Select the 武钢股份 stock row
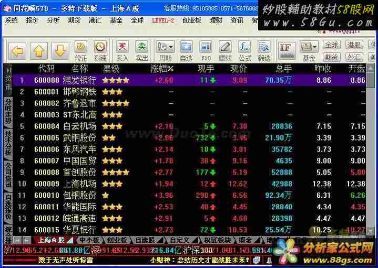 189,138
